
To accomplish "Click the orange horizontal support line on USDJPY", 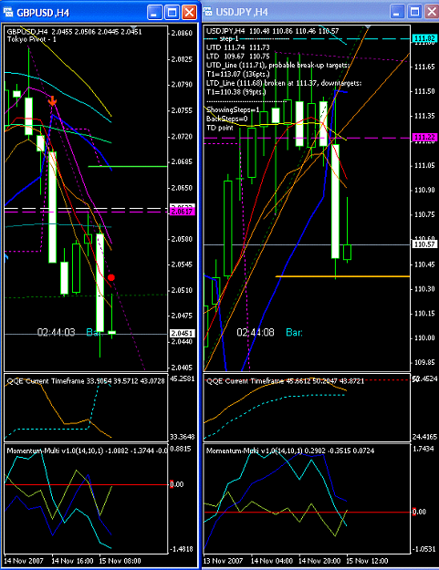I will point(342,276).
